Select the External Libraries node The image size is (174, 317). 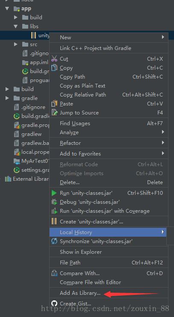(27, 179)
